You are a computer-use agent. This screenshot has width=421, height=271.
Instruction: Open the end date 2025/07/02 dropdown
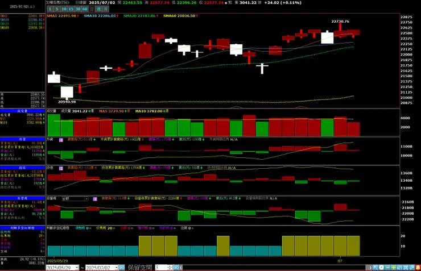116,268
